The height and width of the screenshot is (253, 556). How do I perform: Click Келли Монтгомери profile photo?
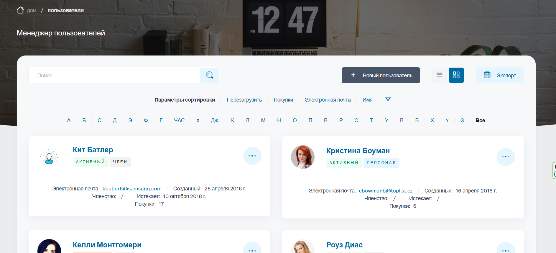(x=49, y=246)
